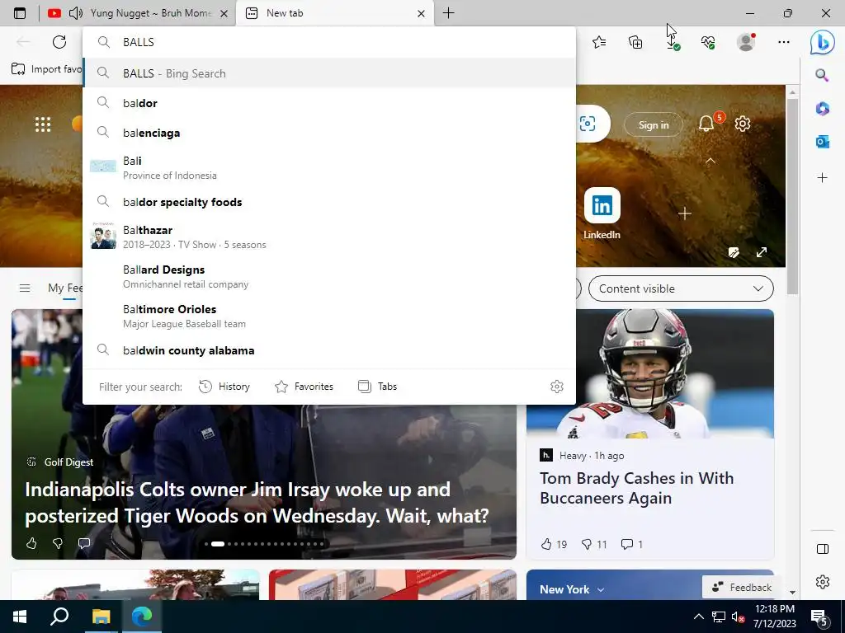The image size is (845, 633).
Task: Select BALLS - Bing Search suggestion
Action: click(x=329, y=73)
